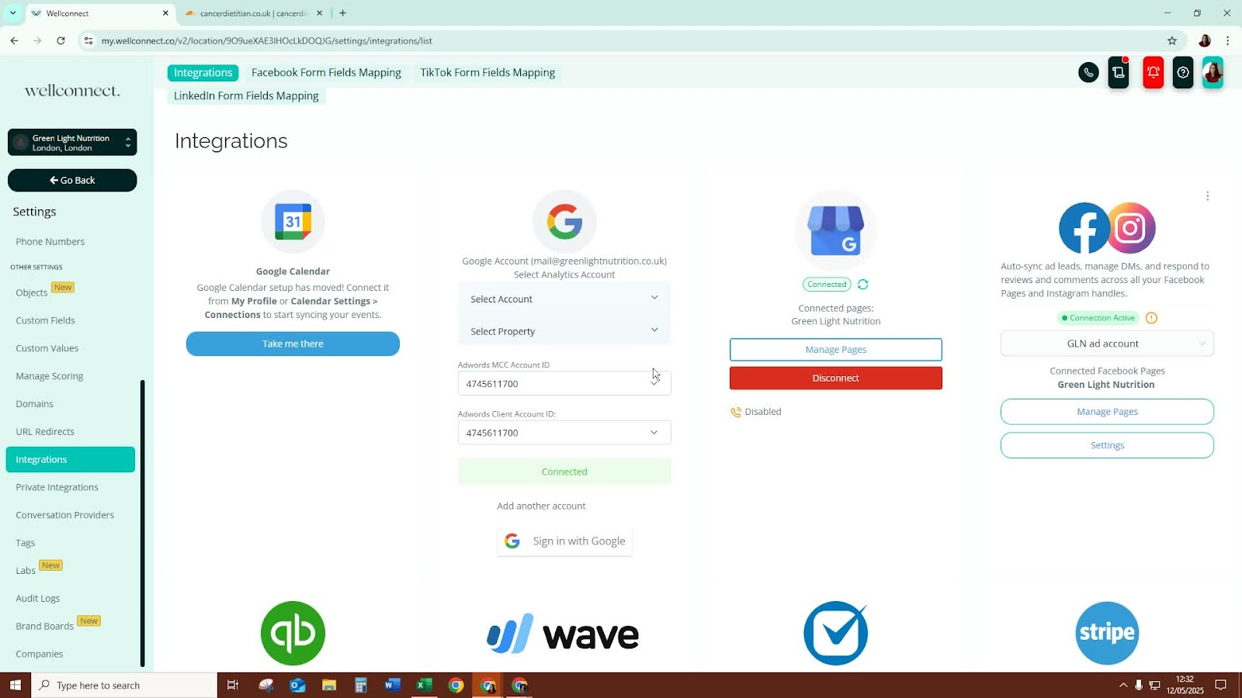Switch to the Integrations tab at top
The width and height of the screenshot is (1242, 698).
click(x=203, y=73)
